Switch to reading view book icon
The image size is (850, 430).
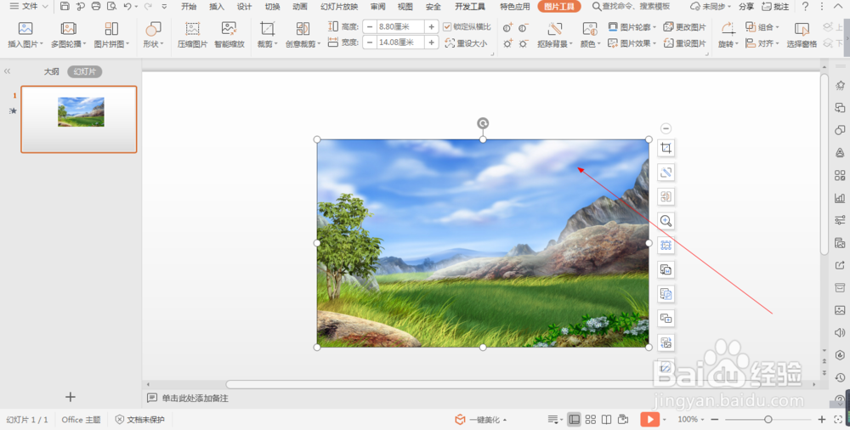(607, 419)
